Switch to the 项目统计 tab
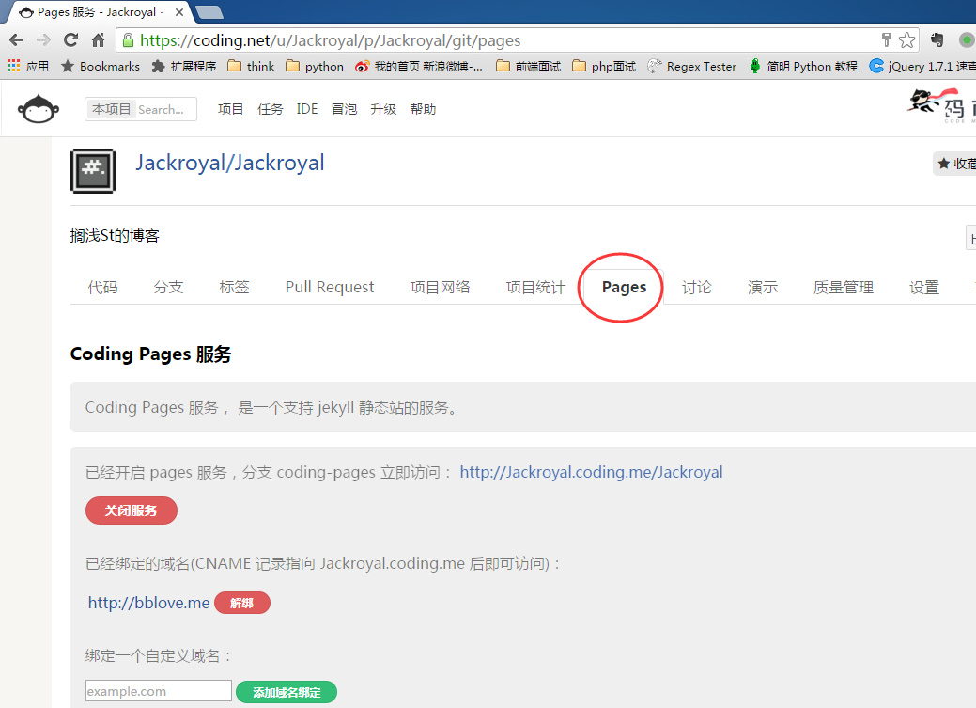The image size is (976, 708). [535, 288]
